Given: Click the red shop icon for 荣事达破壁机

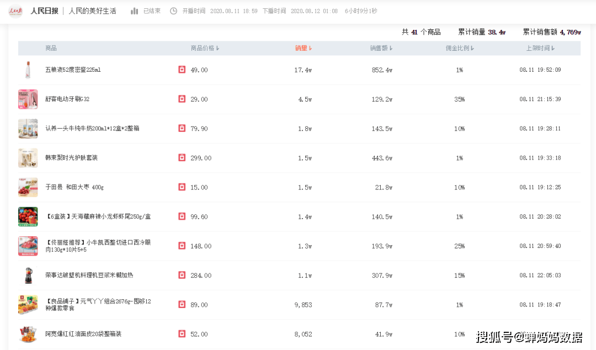Looking at the screenshot, I should pyautogui.click(x=182, y=275).
